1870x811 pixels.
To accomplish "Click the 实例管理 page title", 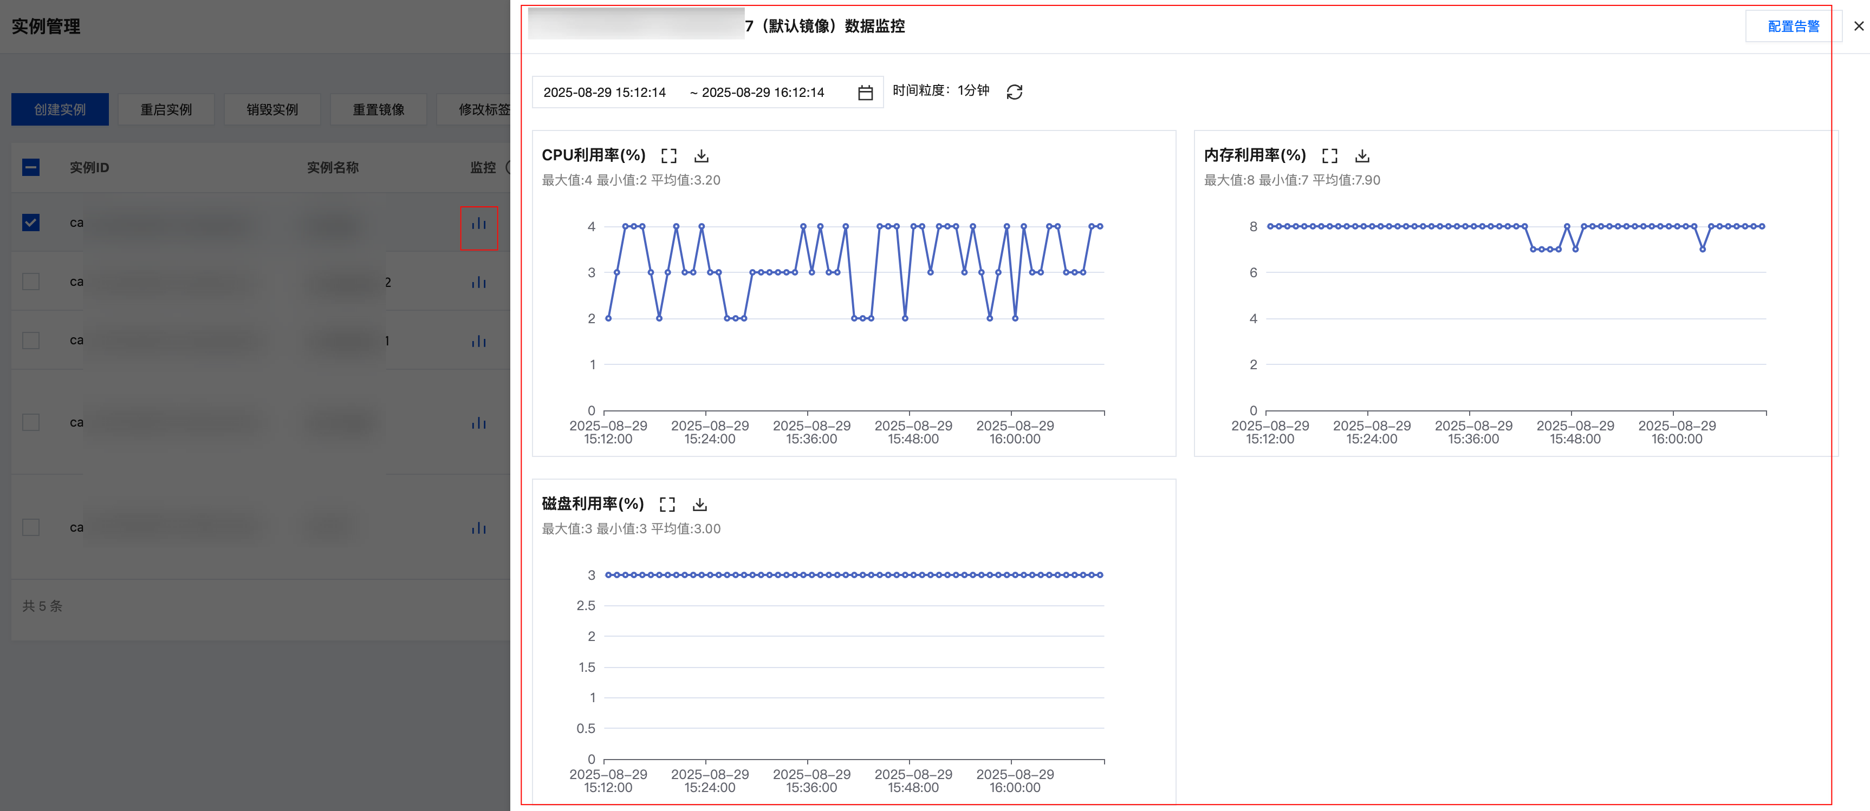I will [x=46, y=26].
